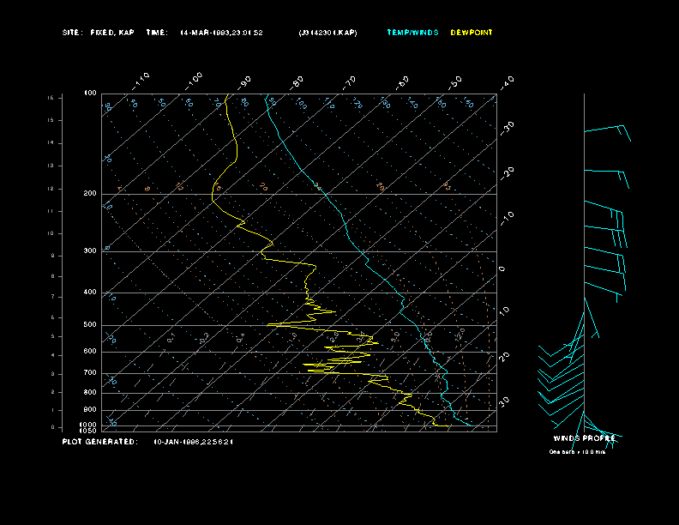Click the 100 pressure label on left axis
This screenshot has height=525, width=679.
[90, 94]
